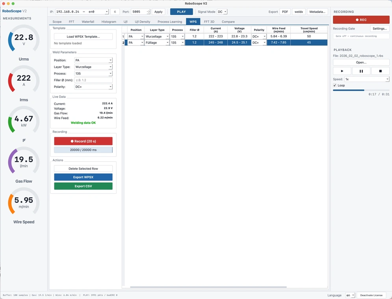The height and width of the screenshot is (299, 392).
Task: Click the Record (20 s) button
Action: pyautogui.click(x=83, y=141)
